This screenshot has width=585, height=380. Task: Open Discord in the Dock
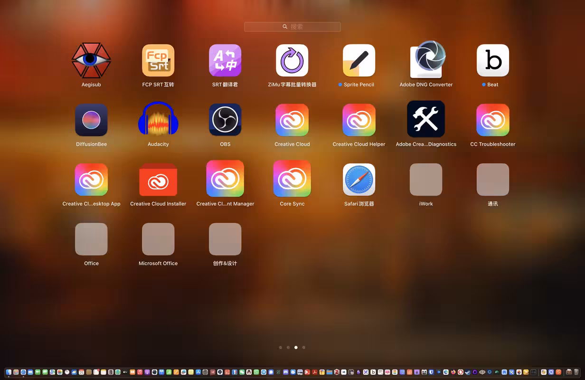(285, 372)
